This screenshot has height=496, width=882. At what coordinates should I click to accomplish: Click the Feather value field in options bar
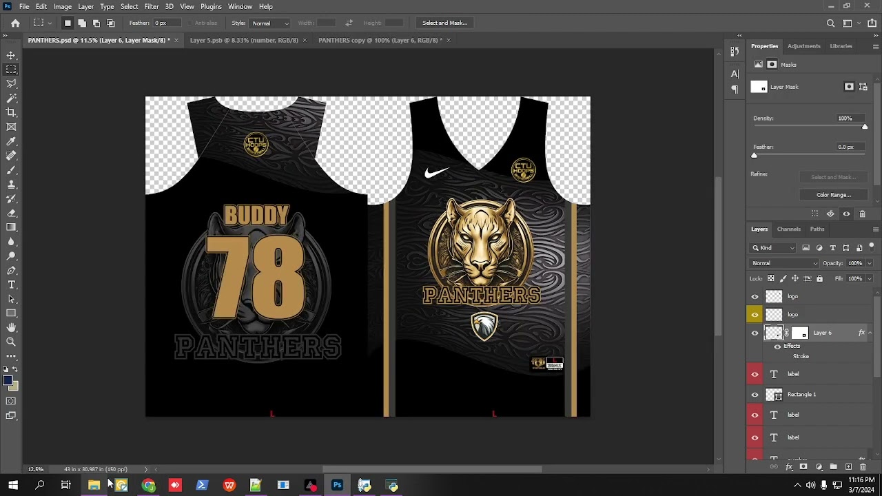coord(168,23)
